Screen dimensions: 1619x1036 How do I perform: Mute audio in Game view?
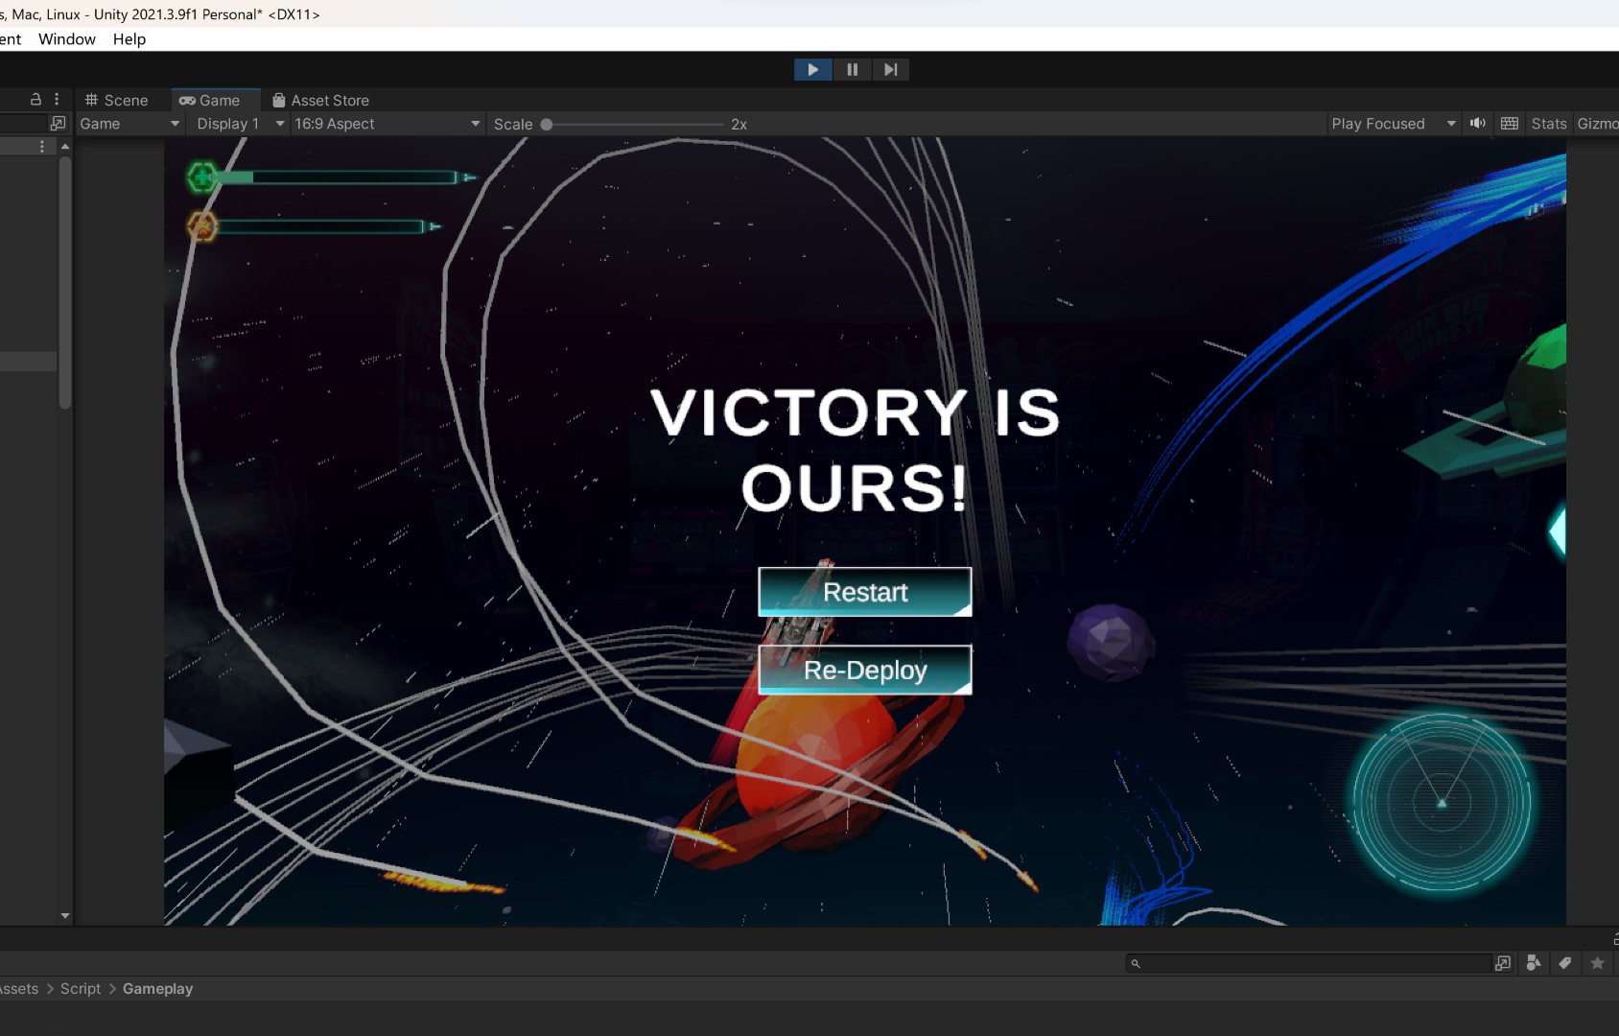pyautogui.click(x=1478, y=124)
